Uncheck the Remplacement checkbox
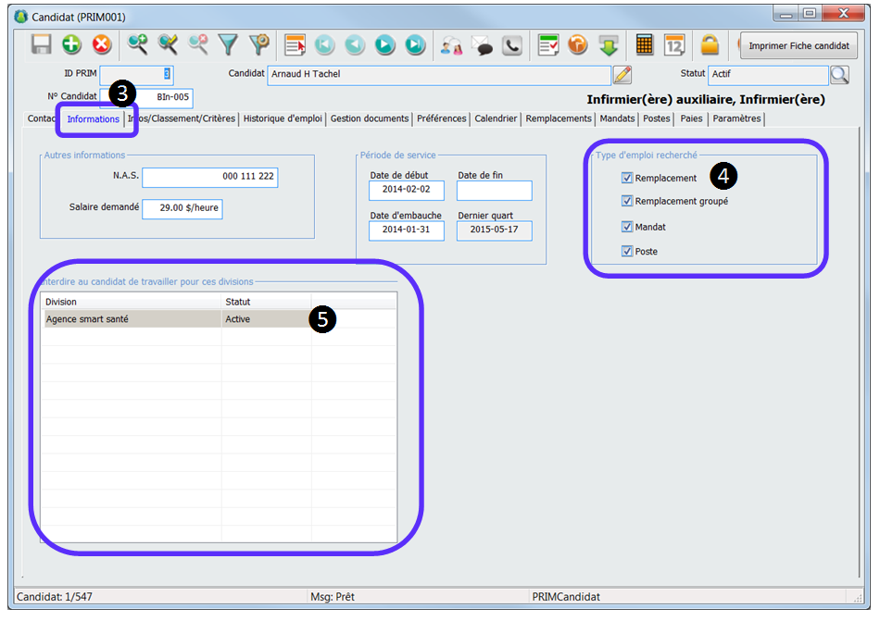Viewport: 880px width, 621px height. pyautogui.click(x=628, y=178)
